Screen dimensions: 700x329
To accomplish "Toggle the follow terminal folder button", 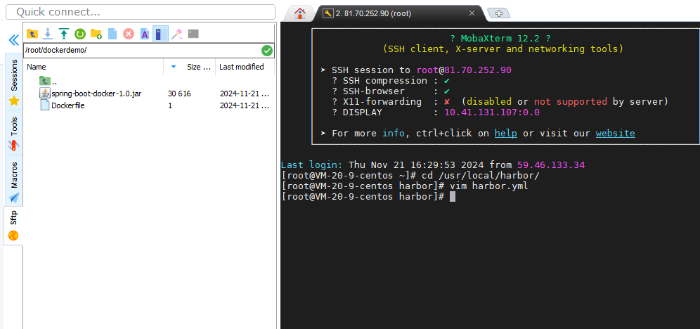I will 160,34.
